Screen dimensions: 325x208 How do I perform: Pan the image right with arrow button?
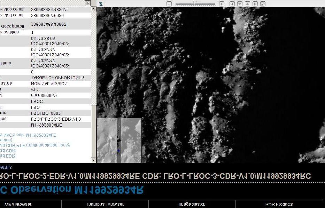click(x=255, y=4)
